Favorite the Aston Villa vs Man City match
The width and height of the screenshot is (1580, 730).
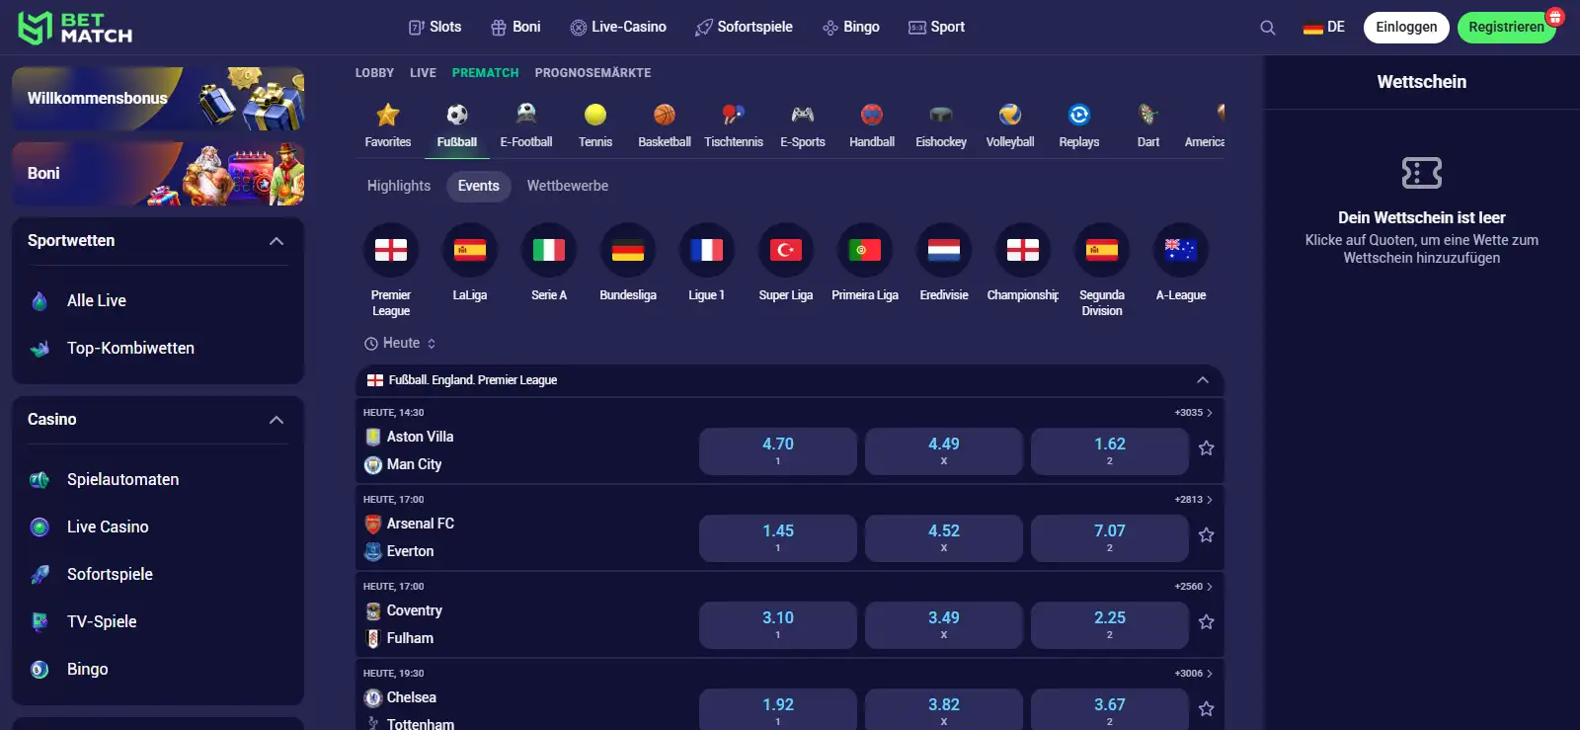(1206, 448)
